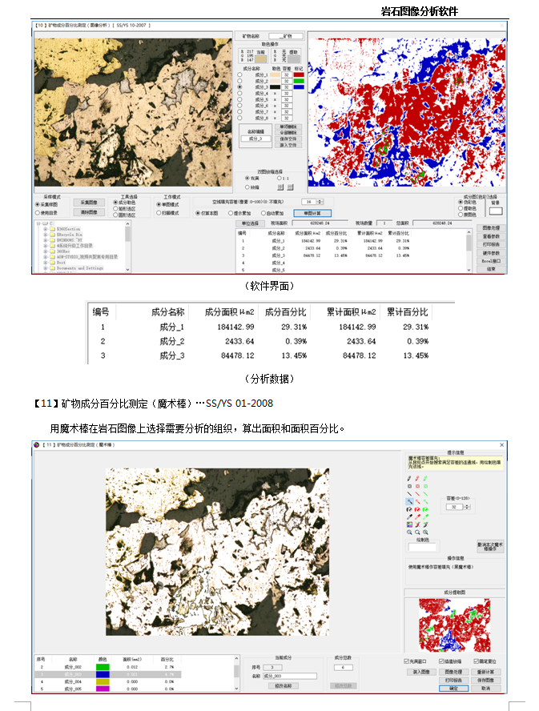The height and width of the screenshot is (711, 539).
Task: Expand the Documents and Settings node
Action: point(46,268)
